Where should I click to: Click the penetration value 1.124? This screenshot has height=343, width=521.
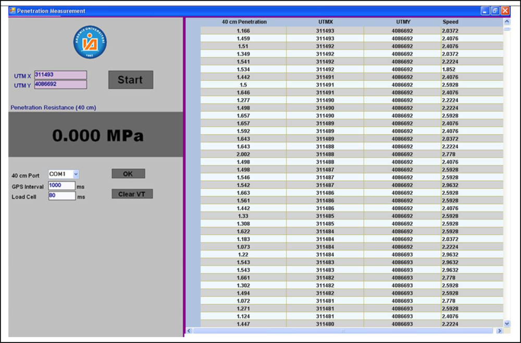(x=243, y=316)
